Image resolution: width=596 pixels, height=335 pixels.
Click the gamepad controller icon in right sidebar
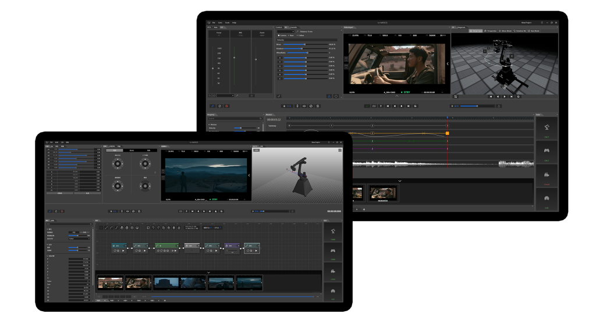coord(546,151)
